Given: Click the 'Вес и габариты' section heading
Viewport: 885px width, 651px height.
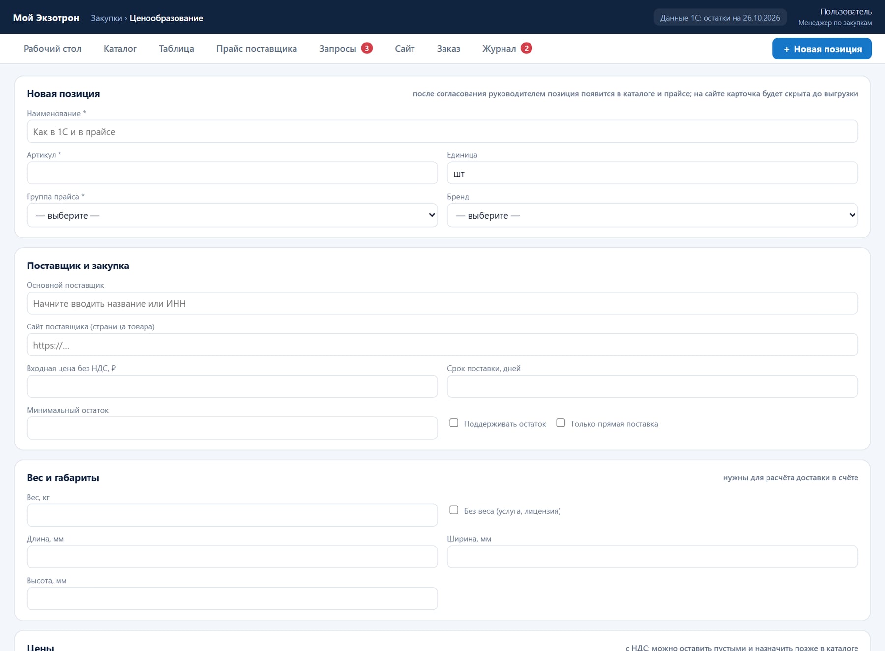Looking at the screenshot, I should 63,478.
